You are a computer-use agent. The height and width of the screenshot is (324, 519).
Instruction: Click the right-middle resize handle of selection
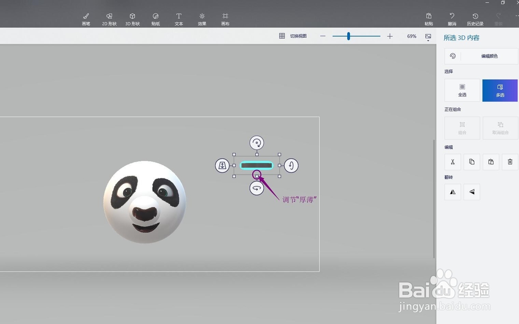(x=279, y=165)
